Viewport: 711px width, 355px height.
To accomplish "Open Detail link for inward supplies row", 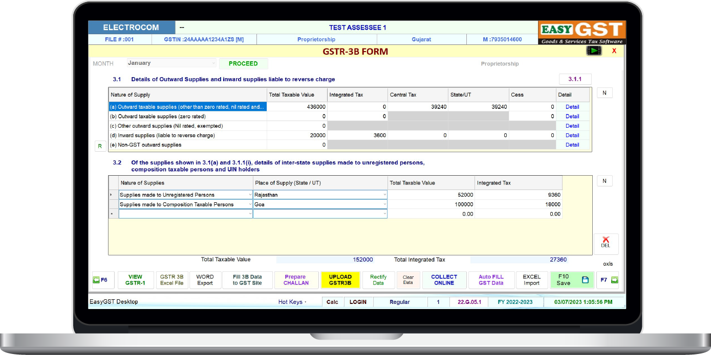I will (x=572, y=135).
